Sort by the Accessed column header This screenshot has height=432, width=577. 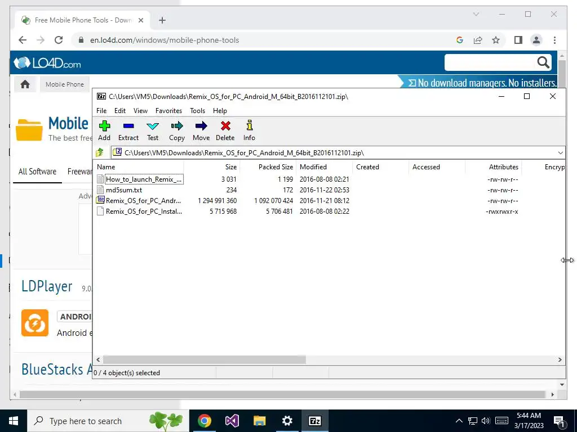(x=437, y=166)
